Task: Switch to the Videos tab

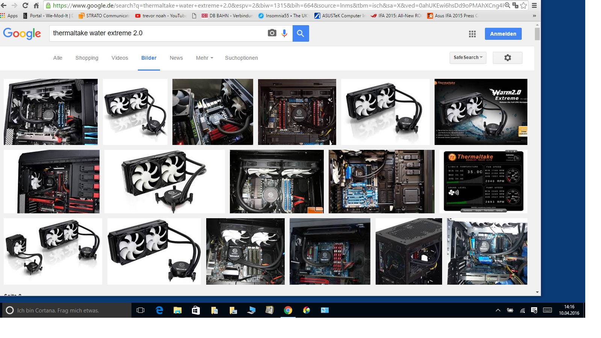Action: [x=119, y=58]
